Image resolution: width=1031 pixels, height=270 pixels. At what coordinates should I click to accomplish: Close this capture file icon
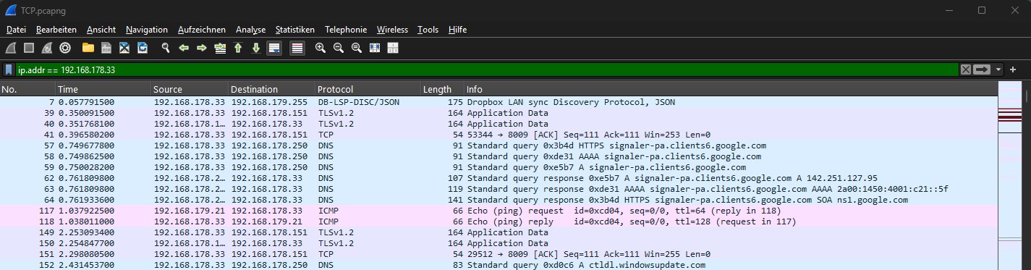point(124,48)
